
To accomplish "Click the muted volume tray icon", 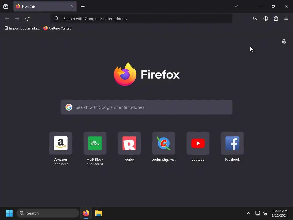I will tap(265, 213).
